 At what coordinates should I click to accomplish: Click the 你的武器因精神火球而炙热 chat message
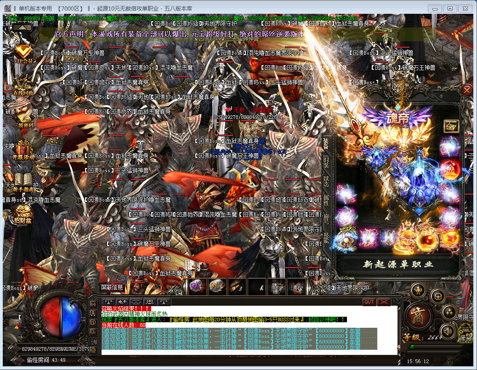tap(135, 314)
